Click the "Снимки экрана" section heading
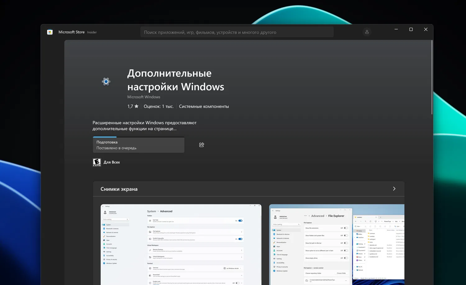Viewport: 466px width, 285px height. coord(119,189)
